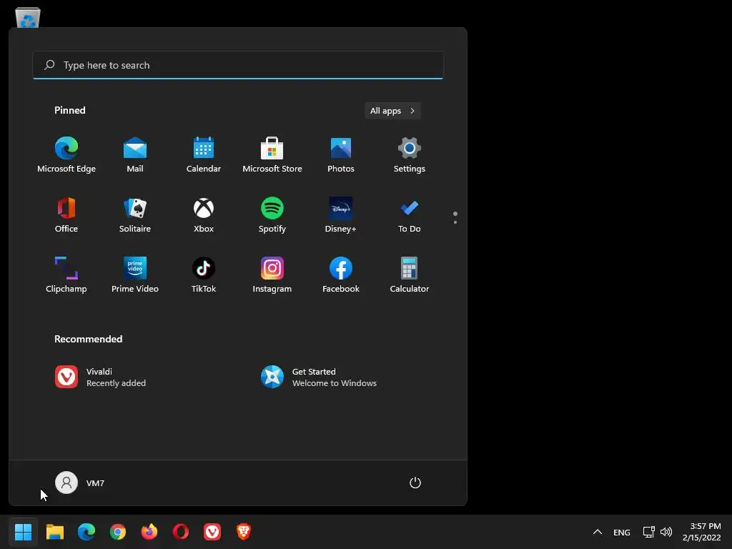
Task: Click the ENG language indicator
Action: pos(622,532)
